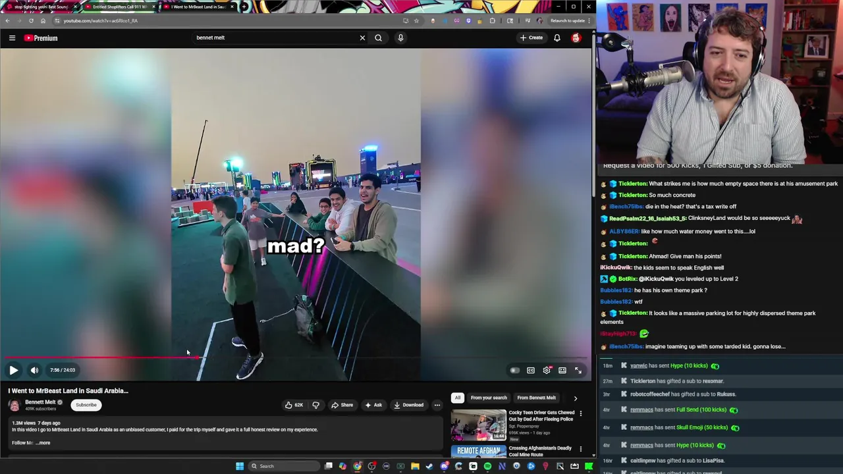Open Copilot from the taskbar
The height and width of the screenshot is (474, 843).
[342, 466]
